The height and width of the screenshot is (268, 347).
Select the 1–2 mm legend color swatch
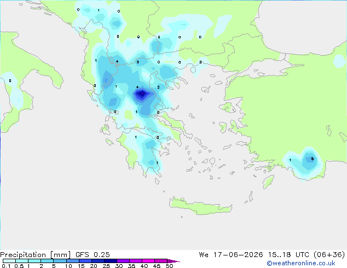34,261
